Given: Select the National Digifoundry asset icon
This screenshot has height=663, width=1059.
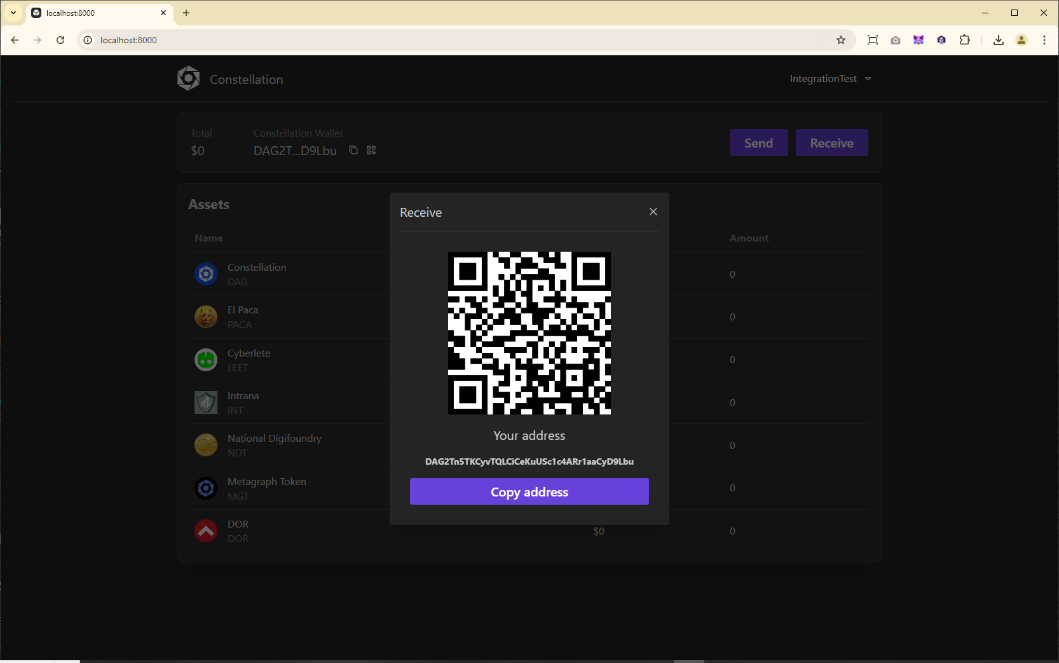Looking at the screenshot, I should point(206,445).
